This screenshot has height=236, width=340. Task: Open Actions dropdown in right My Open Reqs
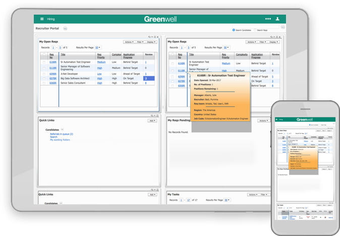click(252, 42)
